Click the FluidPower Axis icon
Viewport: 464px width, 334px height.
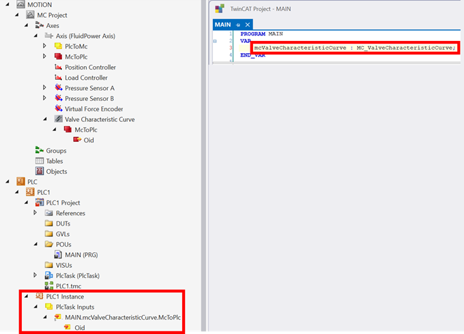coord(49,35)
